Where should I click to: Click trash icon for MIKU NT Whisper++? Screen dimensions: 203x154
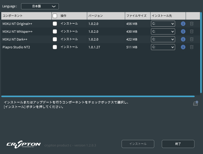[x=192, y=31]
